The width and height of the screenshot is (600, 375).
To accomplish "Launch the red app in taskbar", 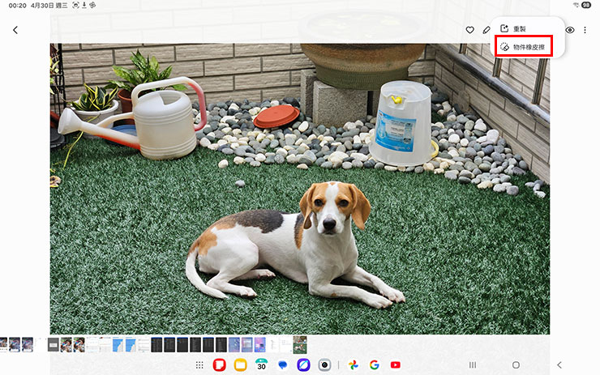I will [x=220, y=365].
